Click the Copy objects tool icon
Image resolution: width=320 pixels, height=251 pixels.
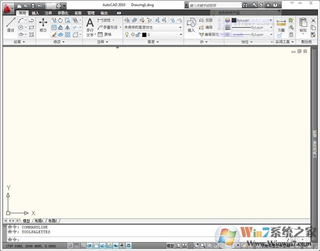[54, 20]
